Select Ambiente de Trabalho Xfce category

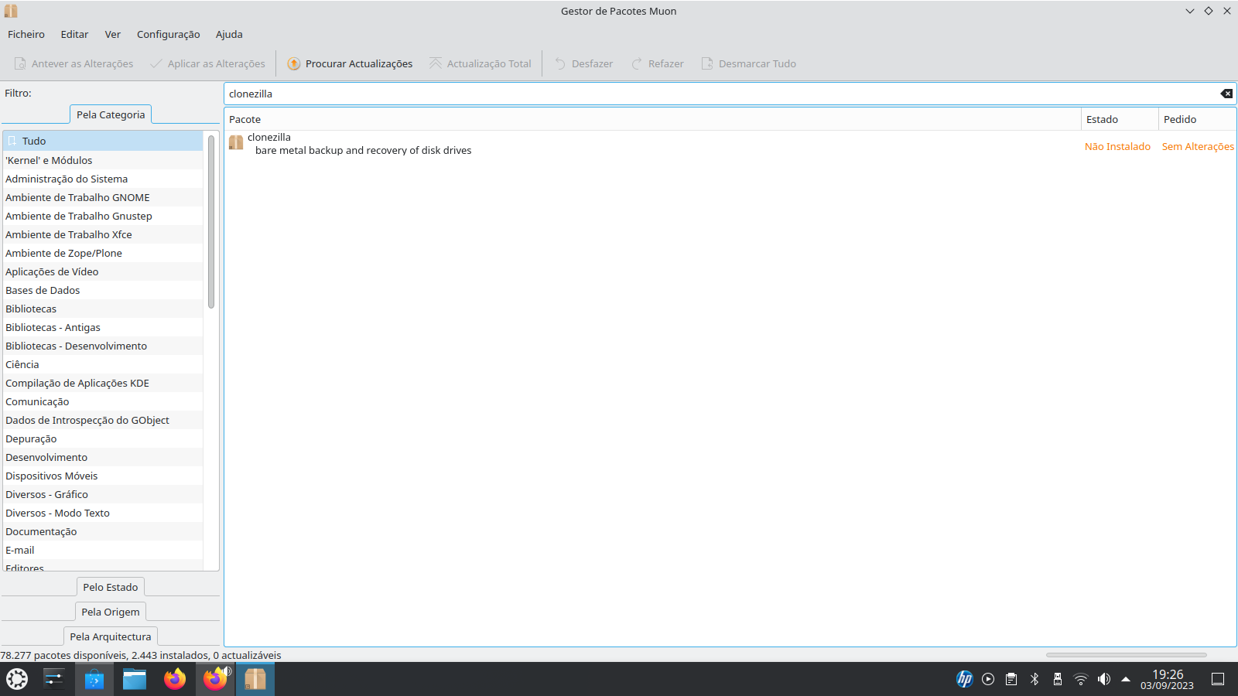(x=103, y=234)
